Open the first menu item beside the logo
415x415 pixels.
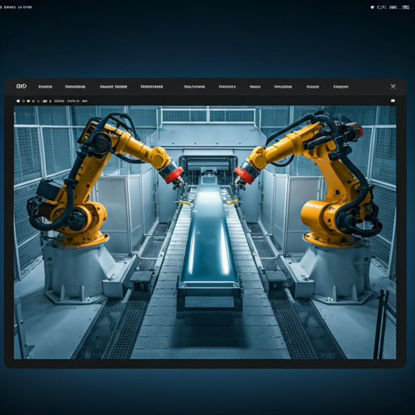(45, 87)
